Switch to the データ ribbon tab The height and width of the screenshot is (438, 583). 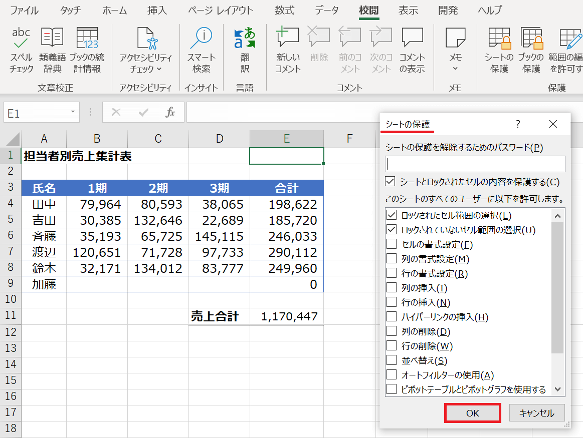tap(326, 11)
